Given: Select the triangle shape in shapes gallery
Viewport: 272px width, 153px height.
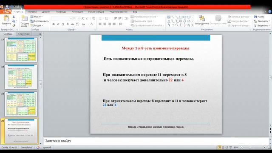Looking at the screenshot, I should click(169, 21).
